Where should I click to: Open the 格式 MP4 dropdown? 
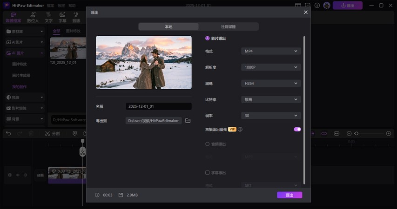coord(271,51)
